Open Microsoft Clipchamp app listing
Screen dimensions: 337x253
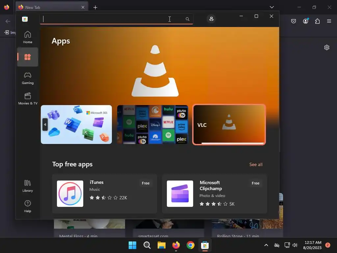215,194
